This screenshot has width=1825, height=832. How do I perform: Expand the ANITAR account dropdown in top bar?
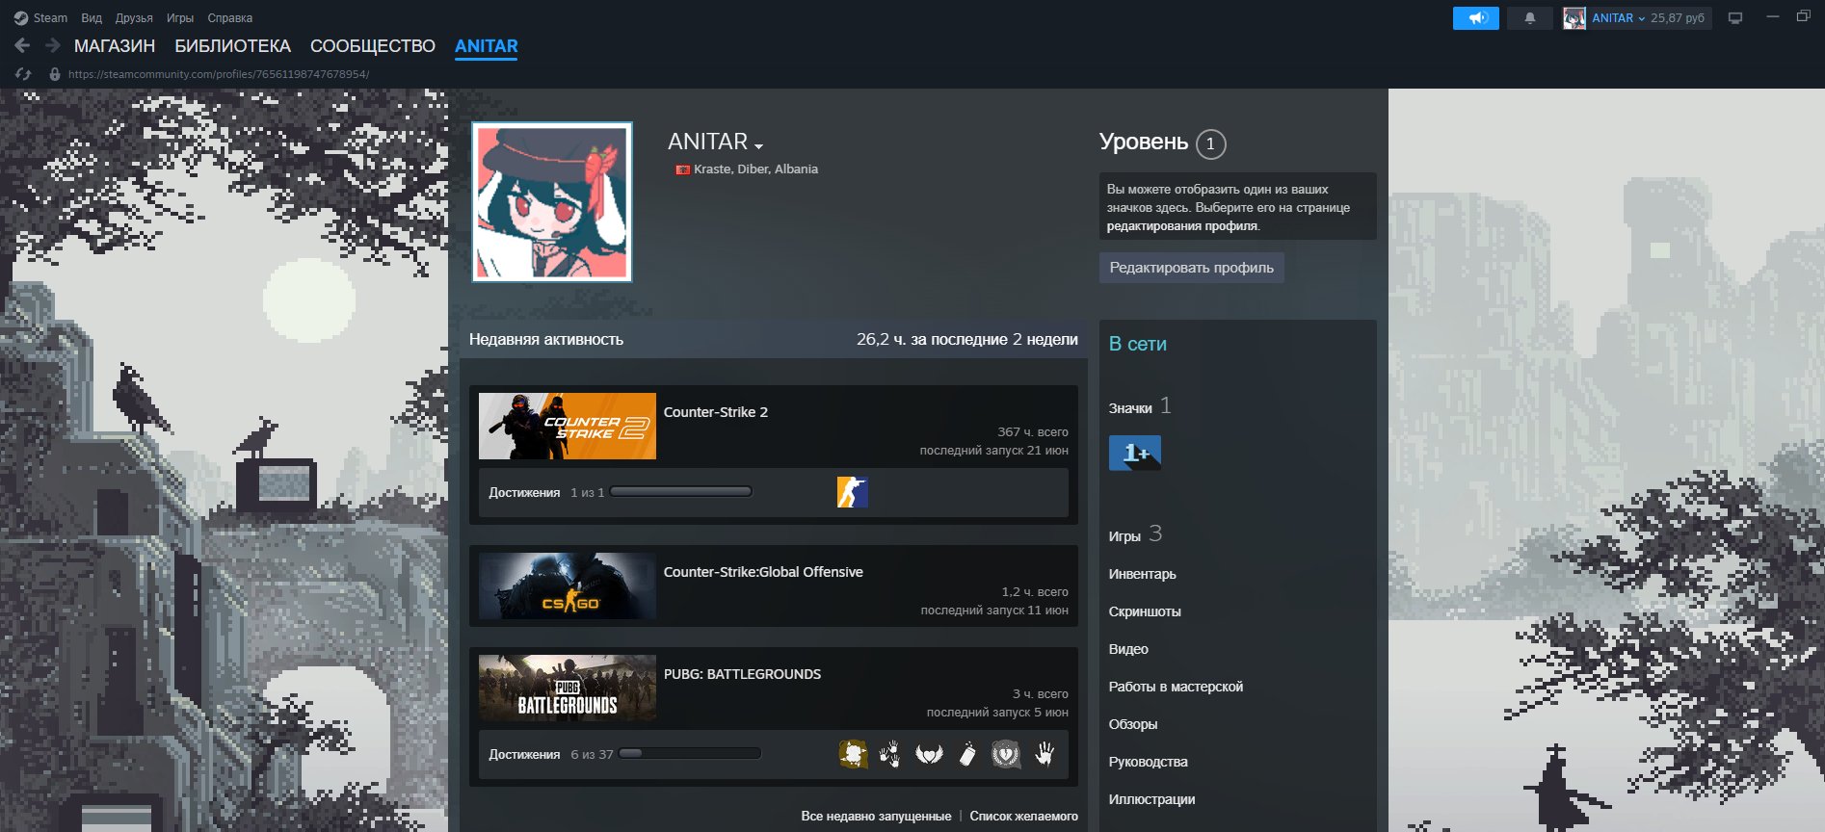tap(1619, 18)
